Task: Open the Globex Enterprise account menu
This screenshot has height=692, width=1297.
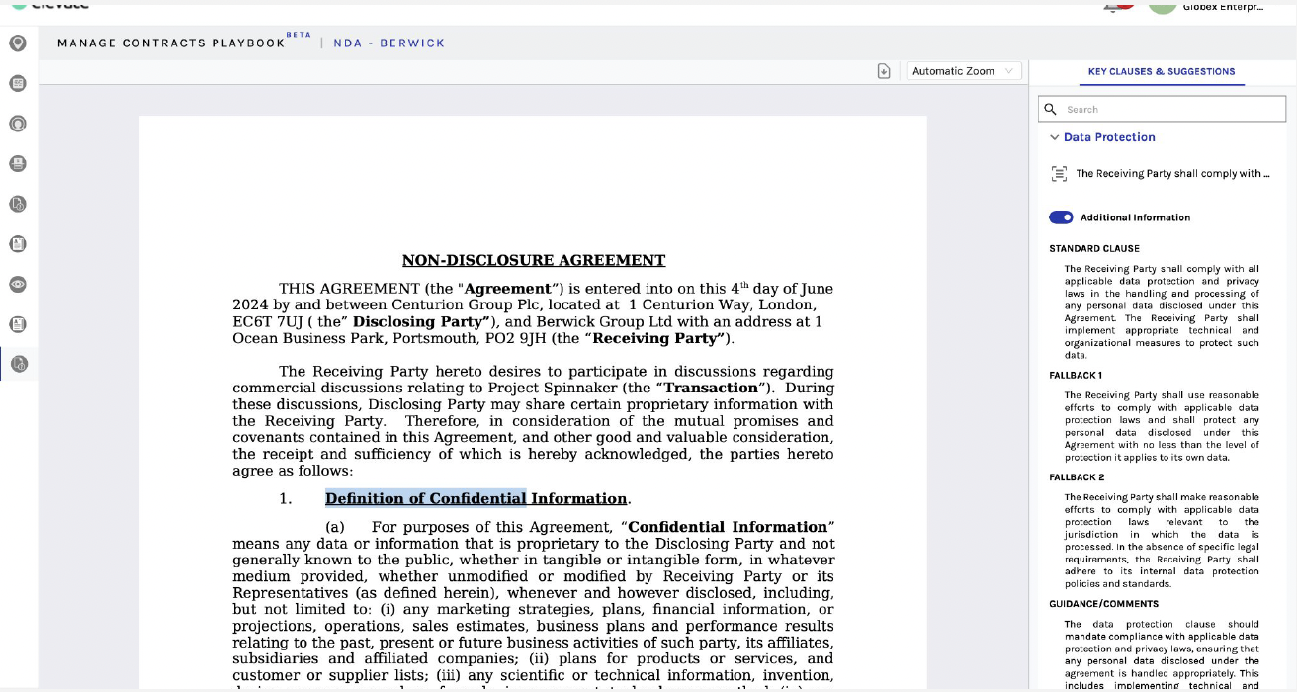Action: pyautogui.click(x=1223, y=6)
